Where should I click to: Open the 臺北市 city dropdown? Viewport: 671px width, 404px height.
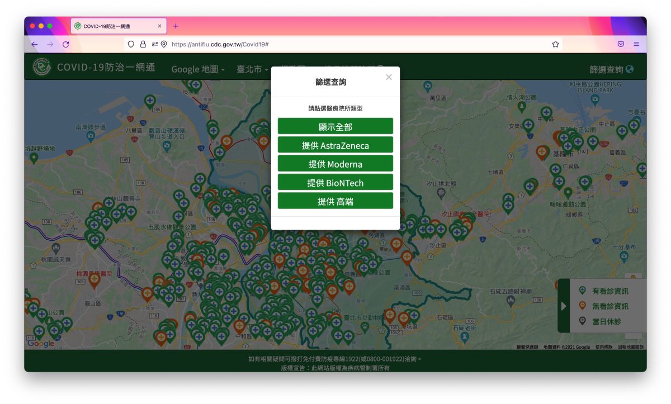[x=252, y=69]
